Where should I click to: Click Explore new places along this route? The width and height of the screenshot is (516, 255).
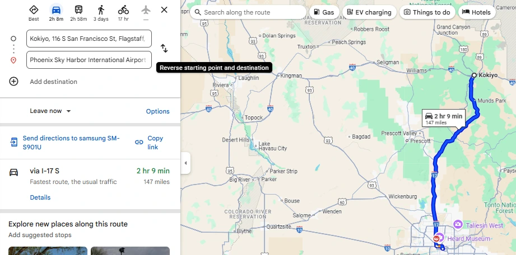[68, 224]
